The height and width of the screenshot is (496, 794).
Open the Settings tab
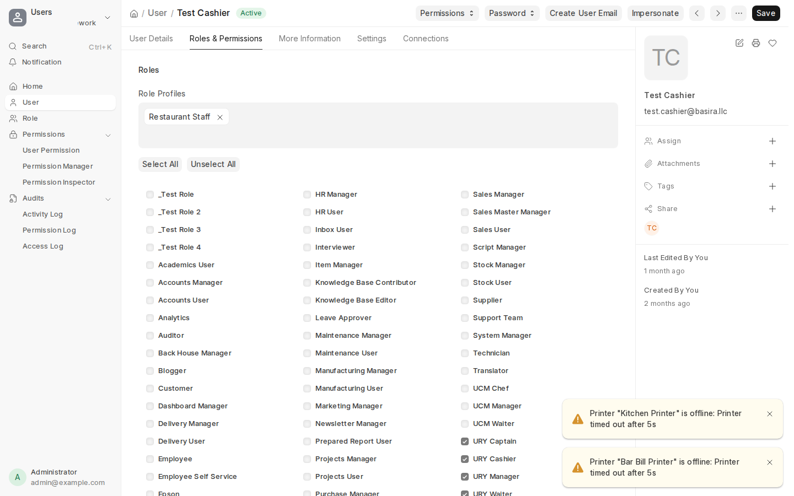372,39
